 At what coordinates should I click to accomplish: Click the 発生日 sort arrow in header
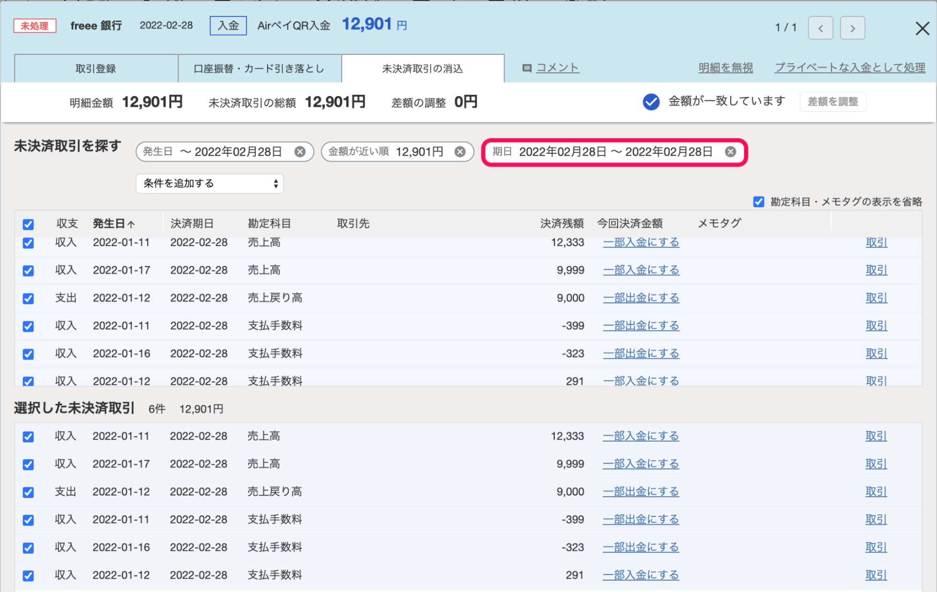(x=131, y=224)
